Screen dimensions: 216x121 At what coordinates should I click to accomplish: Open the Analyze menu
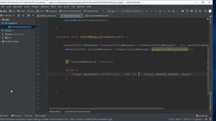click(x=35, y=7)
